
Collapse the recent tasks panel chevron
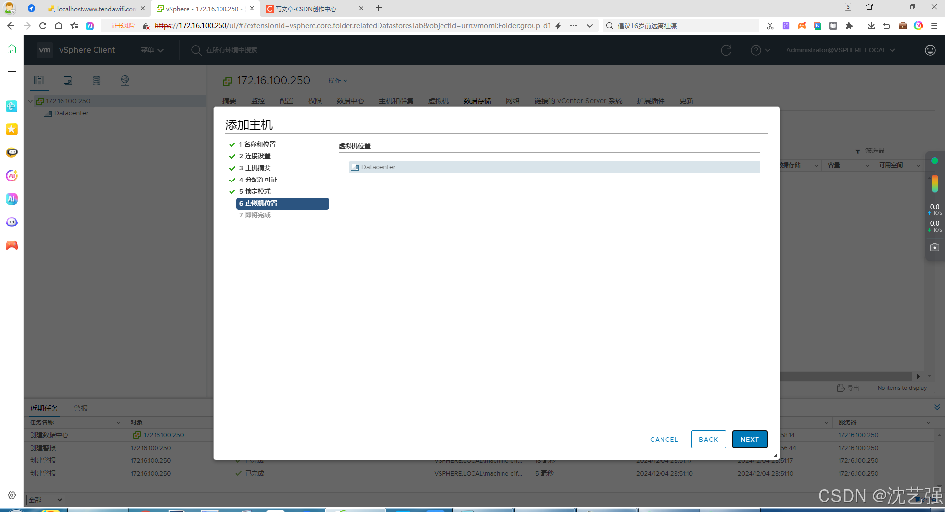pos(937,407)
